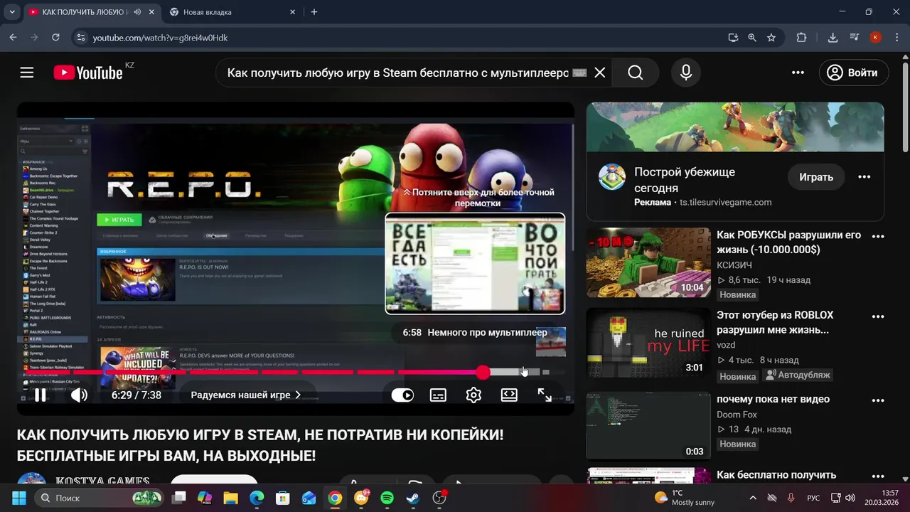The image size is (910, 512).
Task: Open Steam from the taskbar
Action: point(413,498)
